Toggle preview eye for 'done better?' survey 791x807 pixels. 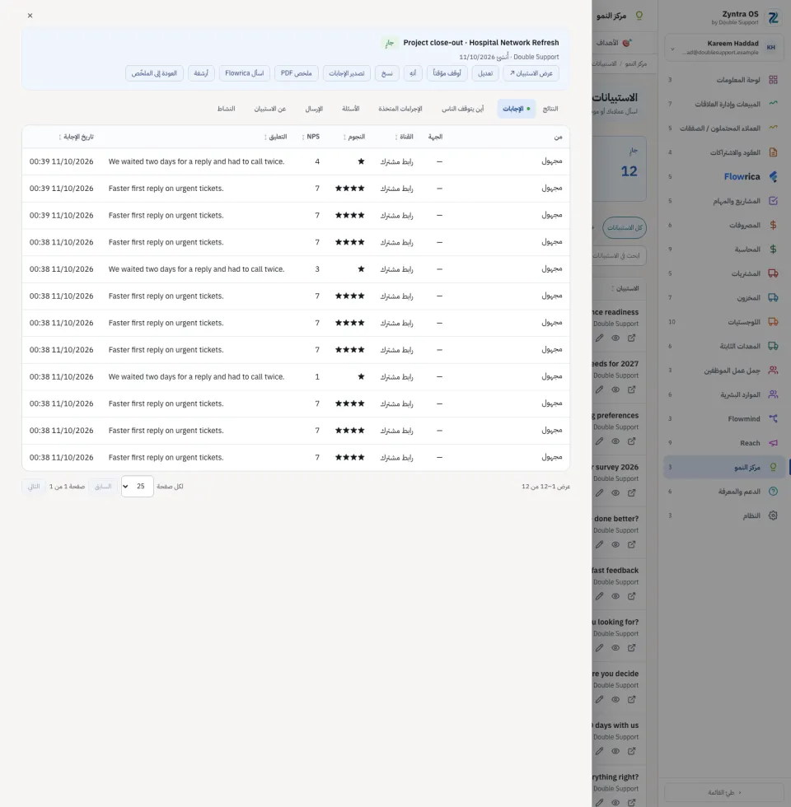(615, 544)
